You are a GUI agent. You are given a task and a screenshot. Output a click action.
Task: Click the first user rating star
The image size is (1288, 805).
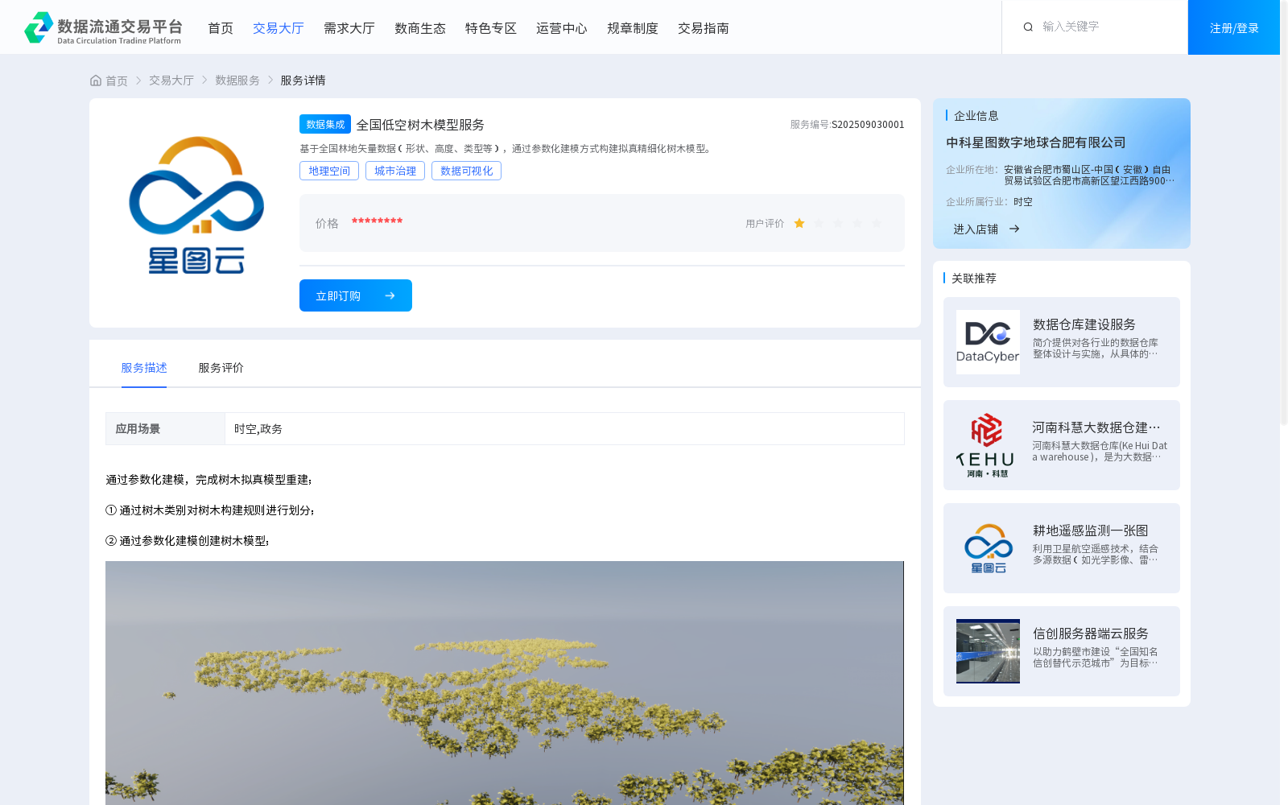(x=799, y=223)
